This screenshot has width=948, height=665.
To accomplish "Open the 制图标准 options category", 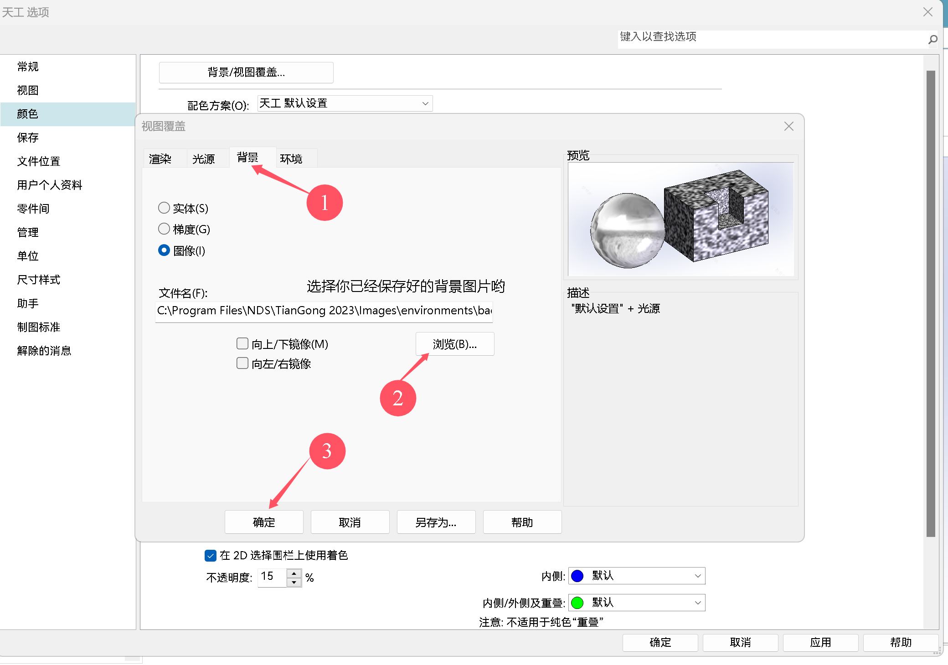I will [x=68, y=327].
